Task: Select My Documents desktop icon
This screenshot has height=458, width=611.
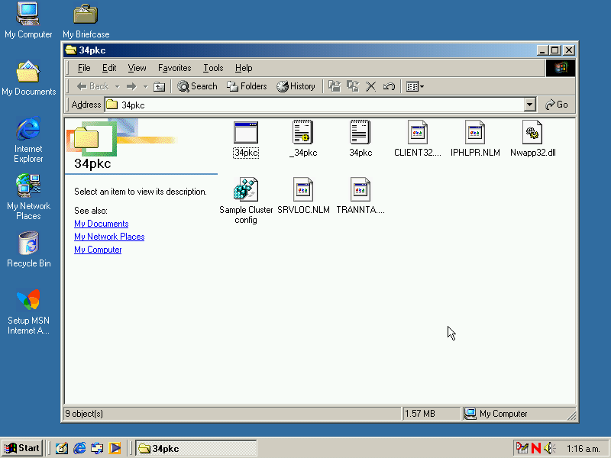Action: click(28, 78)
